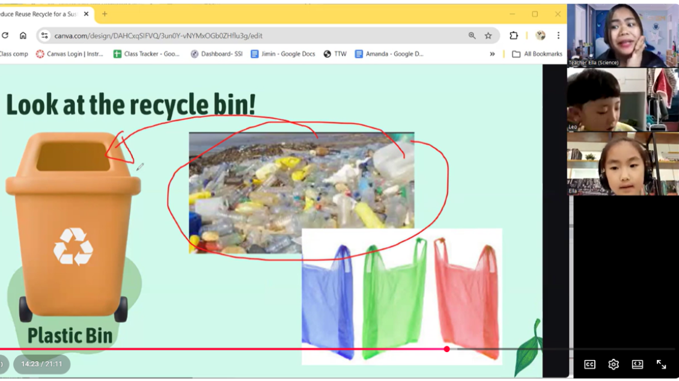The height and width of the screenshot is (381, 679).
Task: Switch video to theater mode
Action: click(637, 364)
